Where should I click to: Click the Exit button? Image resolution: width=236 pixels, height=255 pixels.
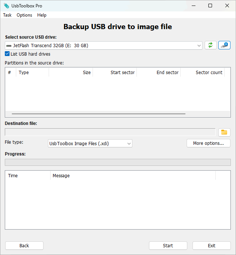(211, 245)
